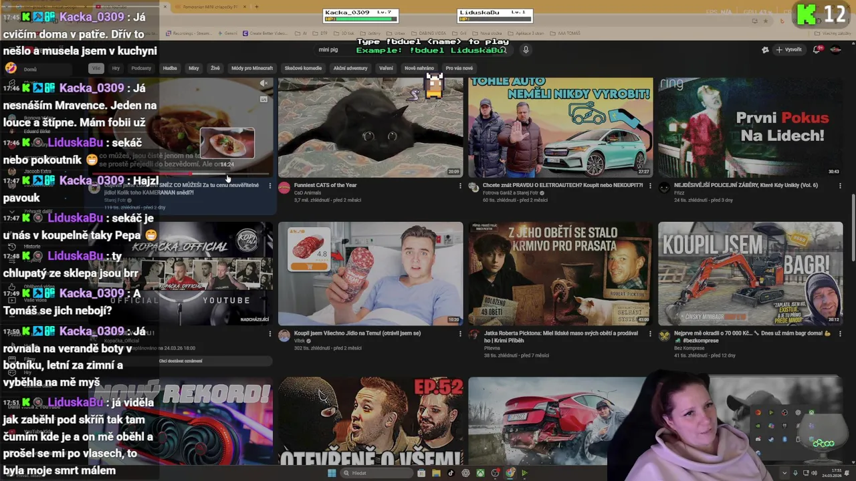This screenshot has width=856, height=481.
Task: Open the DABING VIDEA bookmark folder
Action: point(428,33)
